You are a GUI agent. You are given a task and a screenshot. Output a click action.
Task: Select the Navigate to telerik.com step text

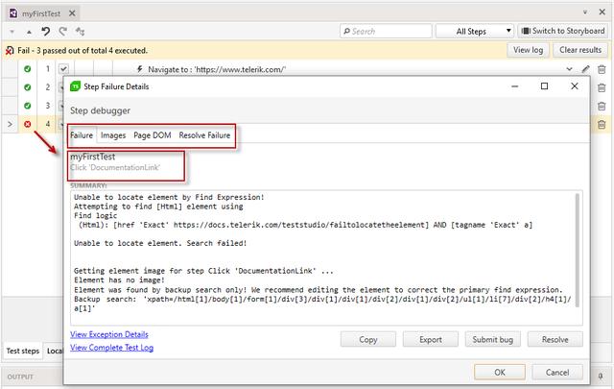tap(217, 69)
